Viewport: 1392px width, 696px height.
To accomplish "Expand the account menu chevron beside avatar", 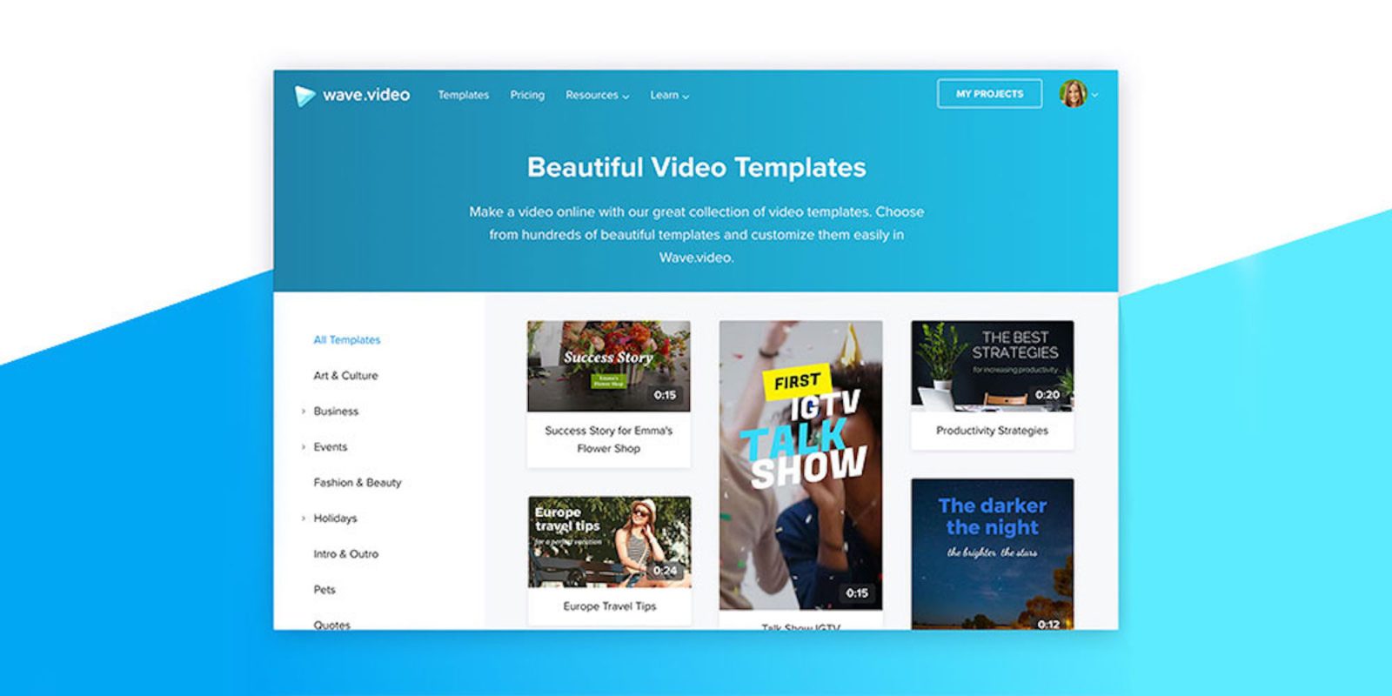I will 1095,95.
